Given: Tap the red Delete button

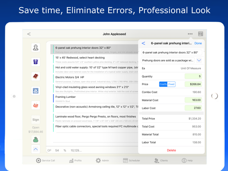Looking at the screenshot, I should [171, 150].
